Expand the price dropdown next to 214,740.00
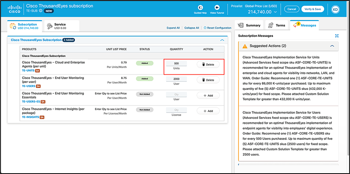The image size is (350, 174). [x=275, y=12]
